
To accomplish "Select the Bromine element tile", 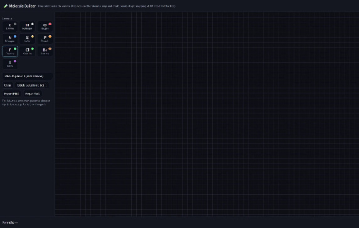I will pyautogui.click(x=45, y=51).
